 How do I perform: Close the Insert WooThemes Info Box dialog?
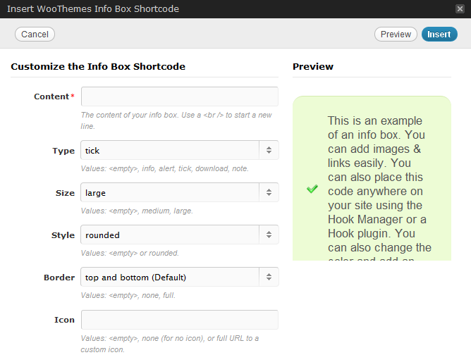pyautogui.click(x=460, y=9)
